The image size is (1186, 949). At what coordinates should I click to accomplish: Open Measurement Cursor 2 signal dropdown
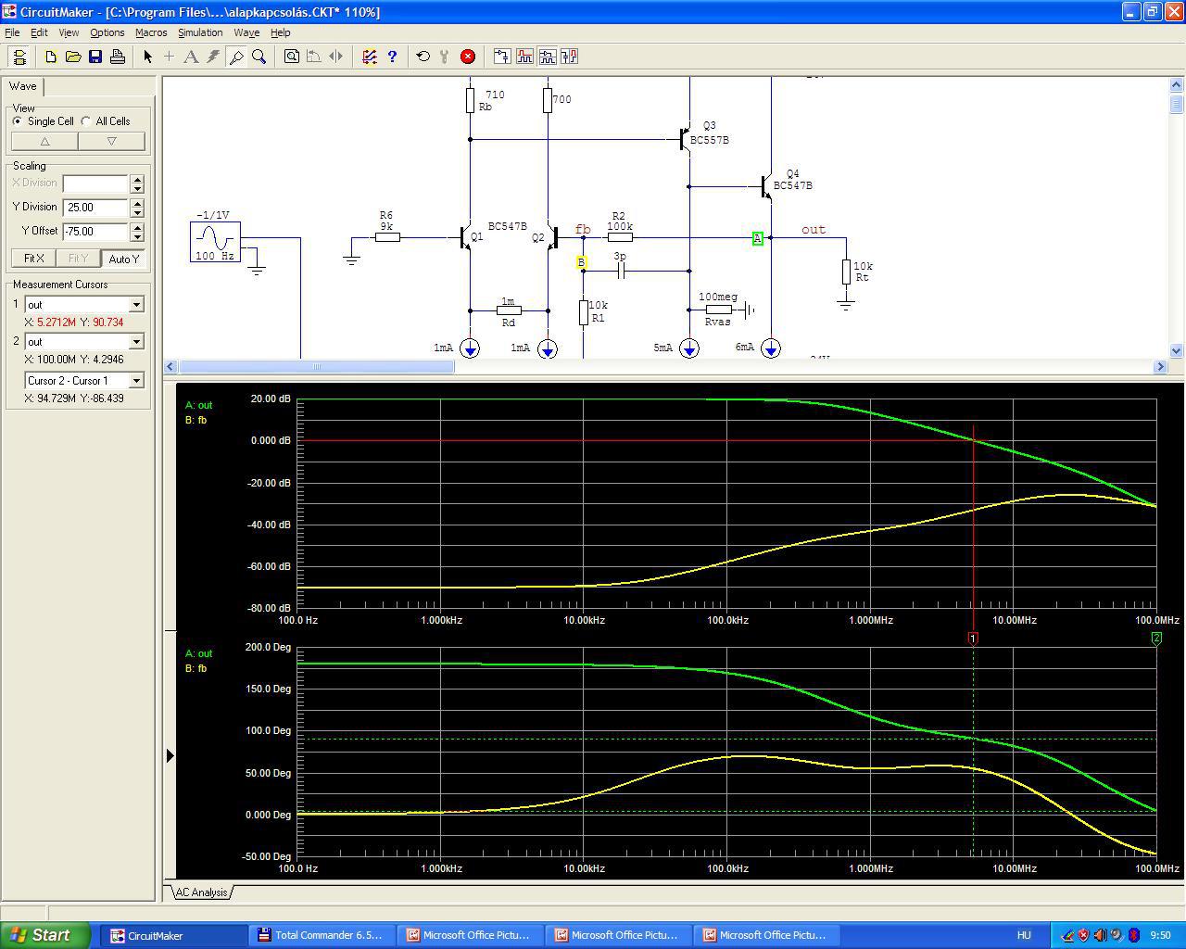(136, 342)
